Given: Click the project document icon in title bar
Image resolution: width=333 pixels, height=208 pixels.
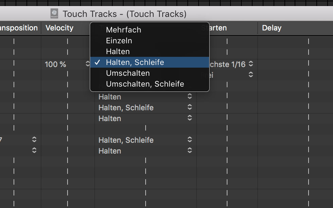Looking at the screenshot, I should pos(54,14).
